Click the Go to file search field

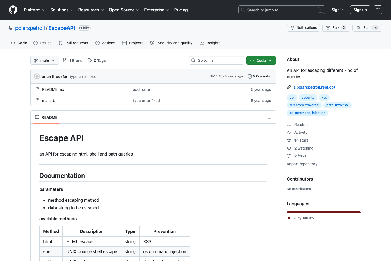[x=216, y=60]
